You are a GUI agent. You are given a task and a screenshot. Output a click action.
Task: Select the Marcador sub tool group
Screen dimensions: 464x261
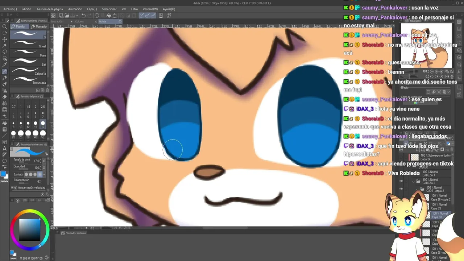tap(39, 26)
